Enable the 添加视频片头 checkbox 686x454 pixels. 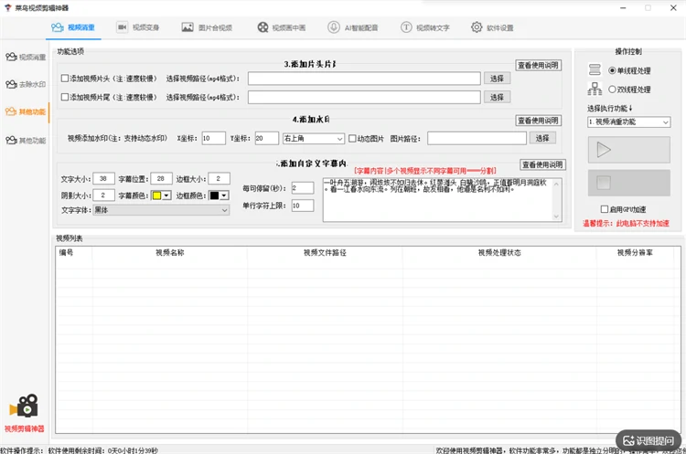(65, 79)
